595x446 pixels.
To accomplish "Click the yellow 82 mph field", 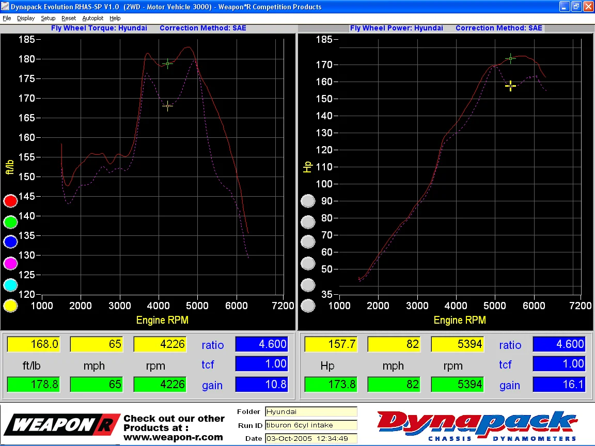I will click(x=394, y=344).
